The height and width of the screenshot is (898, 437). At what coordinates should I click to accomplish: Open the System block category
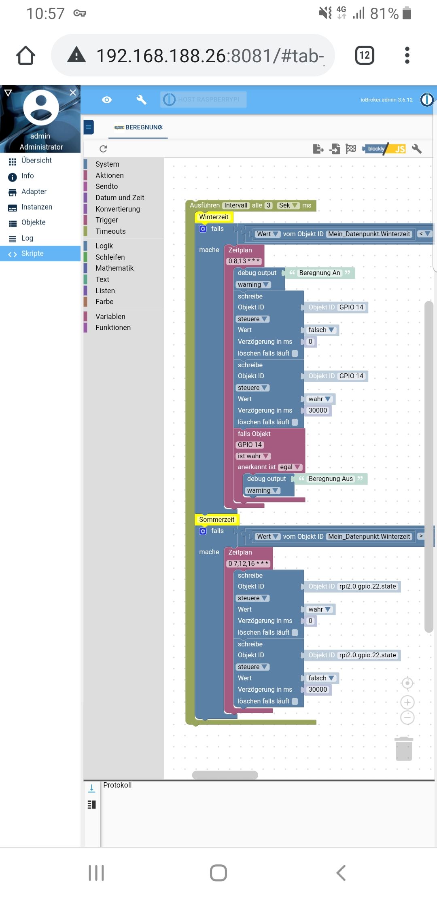point(107,164)
